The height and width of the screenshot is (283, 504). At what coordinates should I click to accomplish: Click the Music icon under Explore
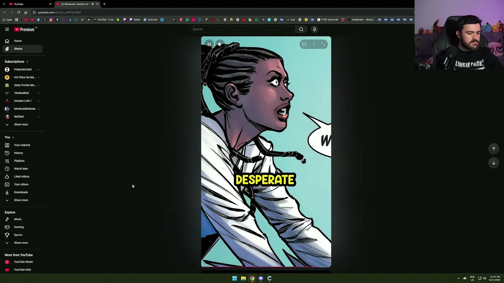tap(7, 219)
